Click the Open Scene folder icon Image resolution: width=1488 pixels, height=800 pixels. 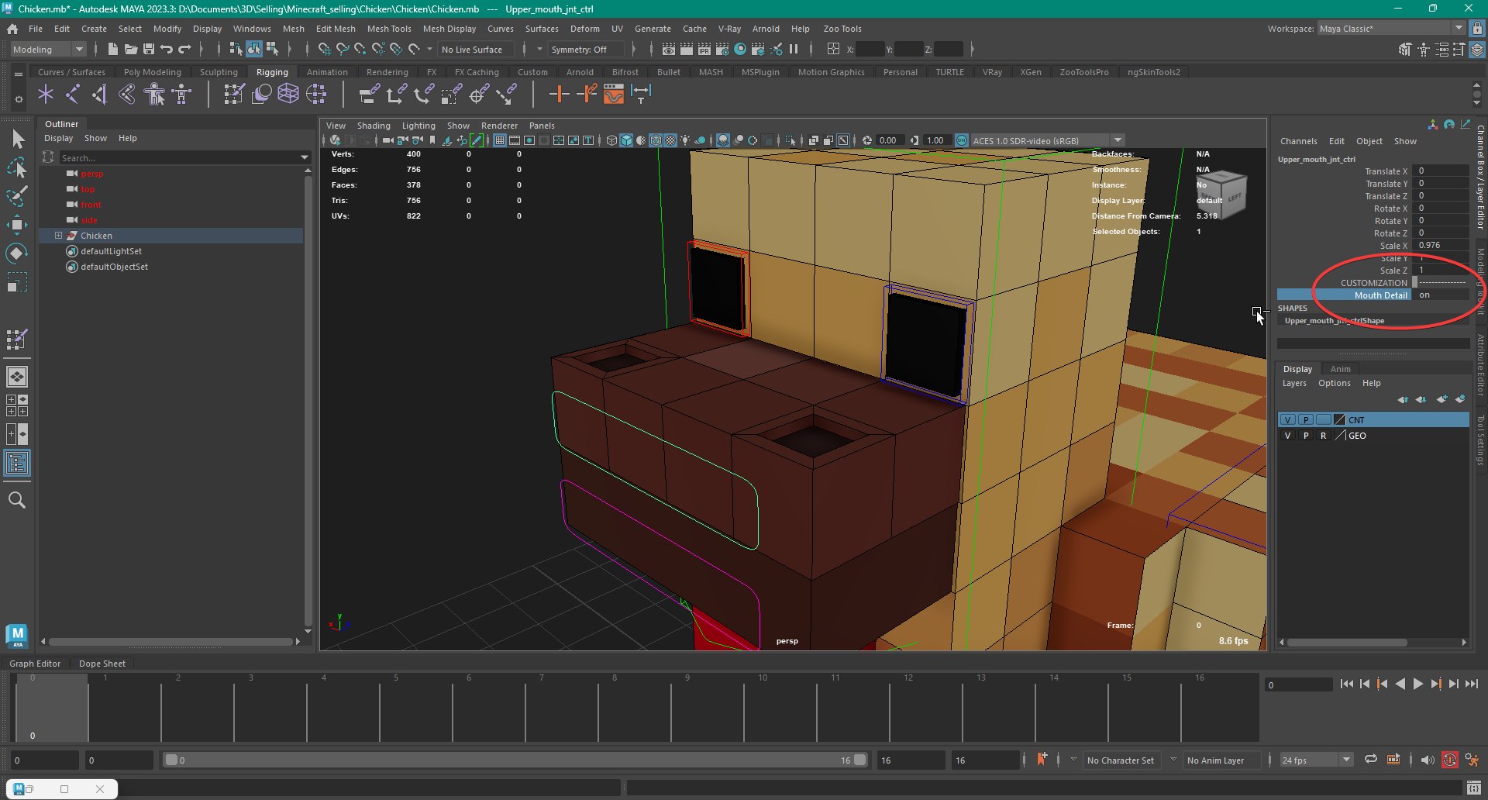131,49
